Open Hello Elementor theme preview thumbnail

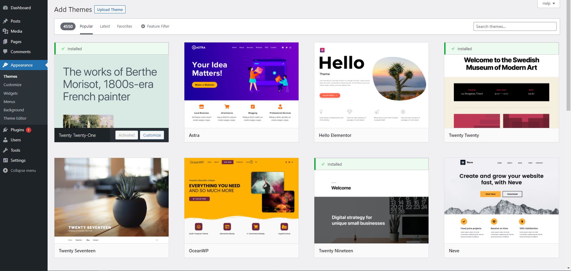371,85
